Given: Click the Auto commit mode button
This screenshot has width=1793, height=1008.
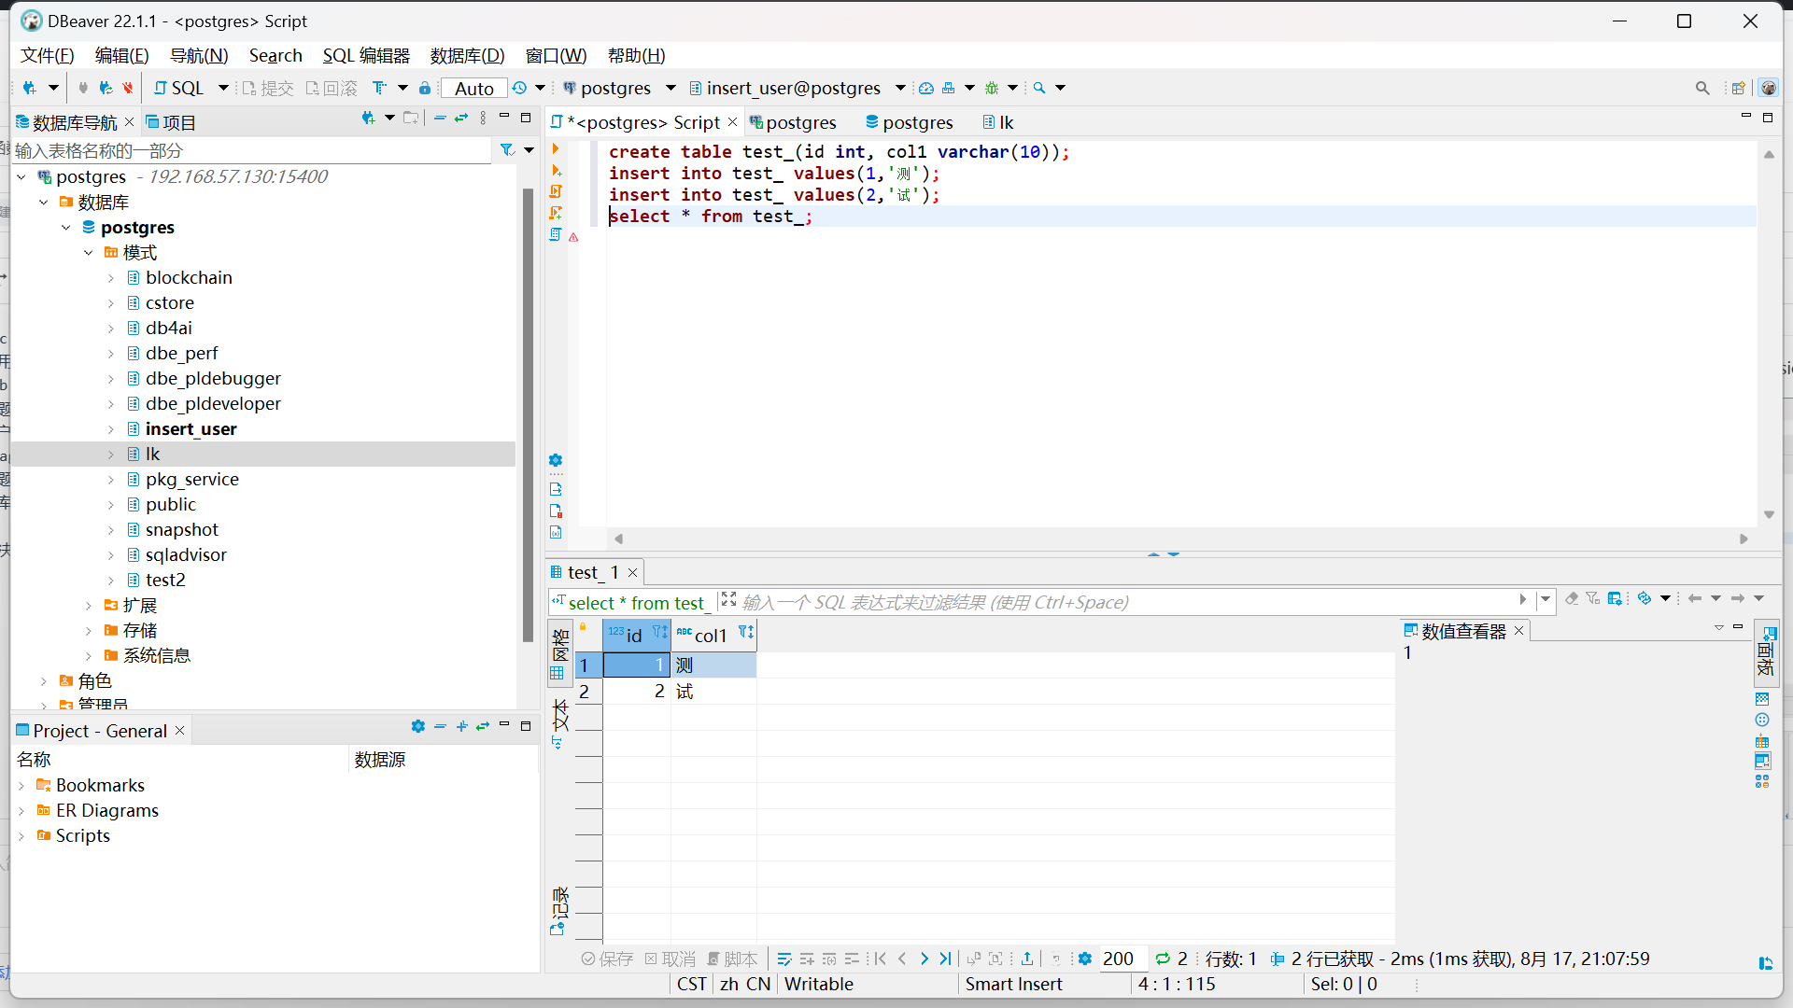Looking at the screenshot, I should point(473,88).
